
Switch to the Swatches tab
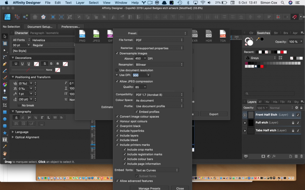click(264, 33)
